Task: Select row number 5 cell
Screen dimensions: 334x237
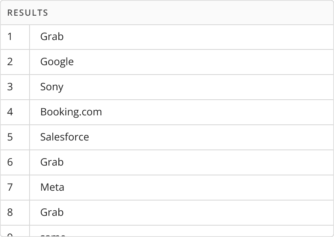Action: [x=15, y=137]
